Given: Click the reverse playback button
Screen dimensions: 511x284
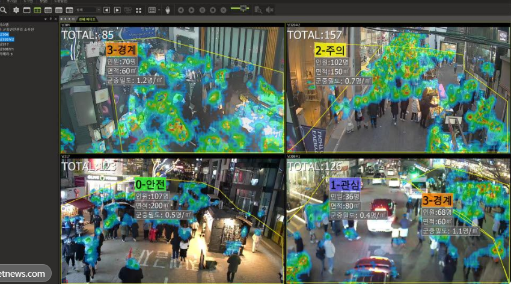Looking at the screenshot, I should 181,10.
